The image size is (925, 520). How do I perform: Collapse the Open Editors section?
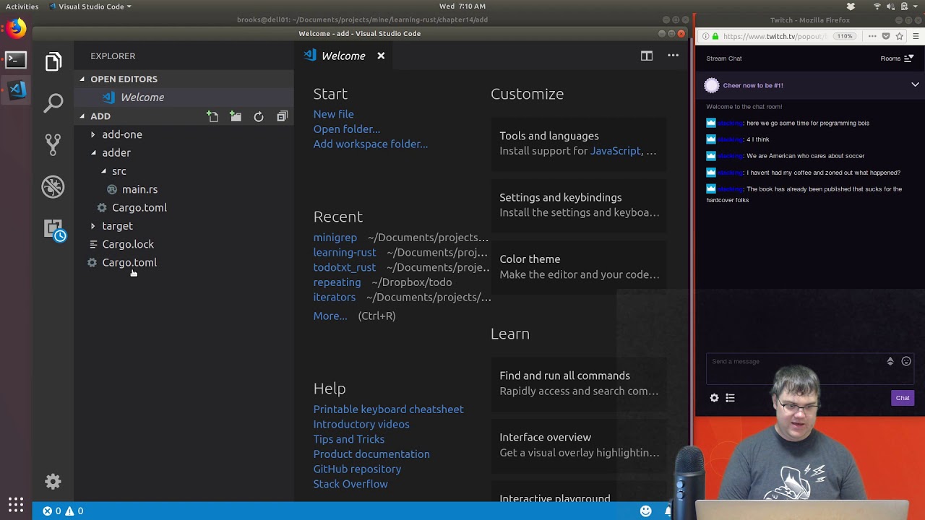coord(82,79)
